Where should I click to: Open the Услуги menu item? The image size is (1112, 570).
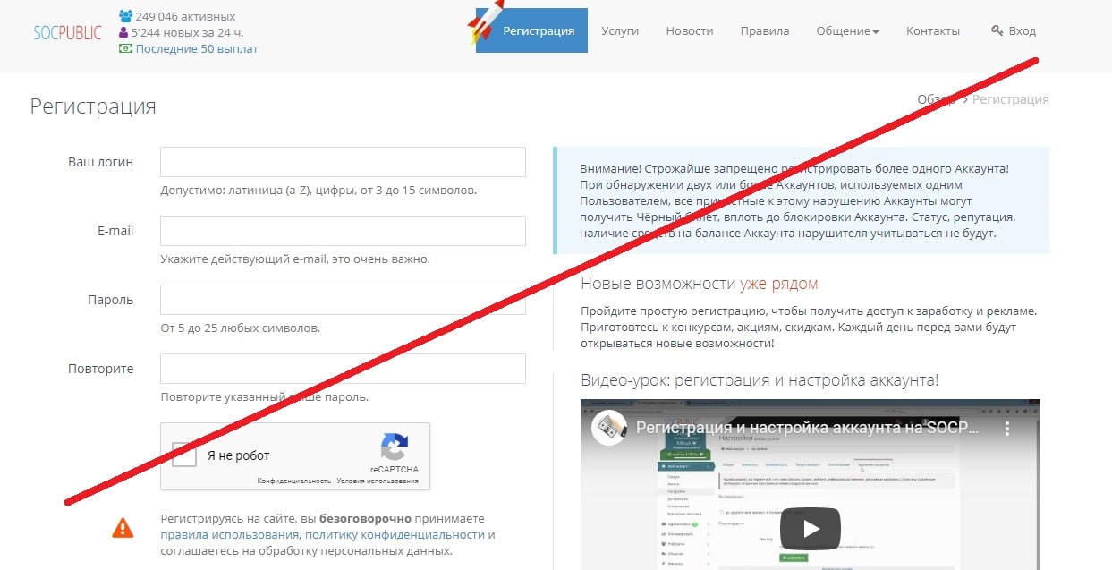pos(620,30)
